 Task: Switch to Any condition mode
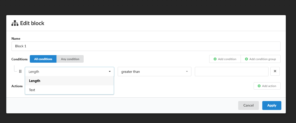pos(70,59)
